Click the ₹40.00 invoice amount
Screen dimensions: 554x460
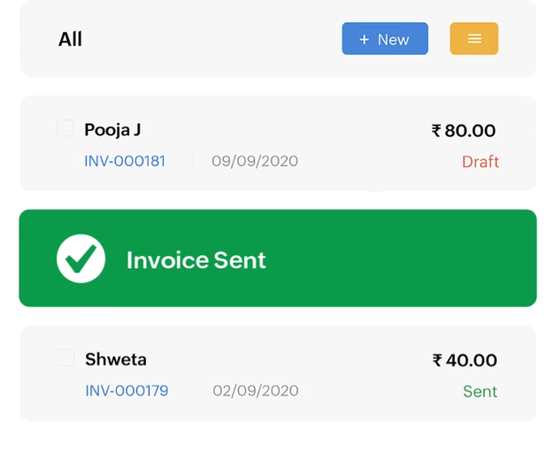(x=465, y=360)
